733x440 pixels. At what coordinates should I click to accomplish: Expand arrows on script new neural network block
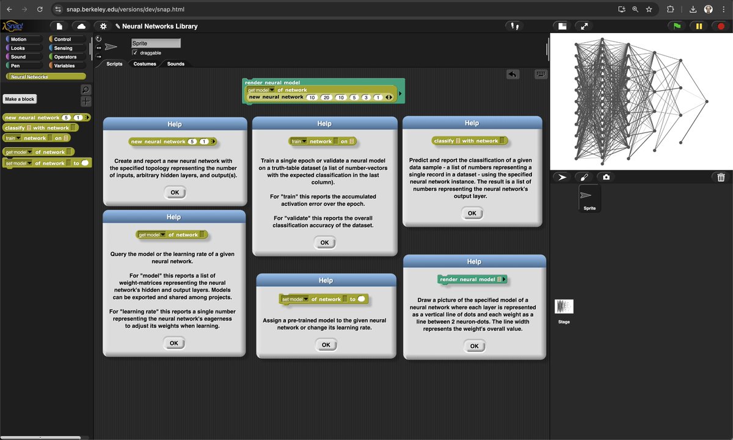(x=389, y=97)
